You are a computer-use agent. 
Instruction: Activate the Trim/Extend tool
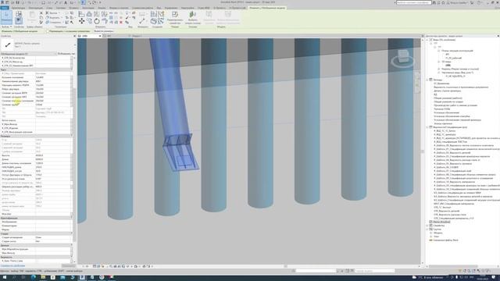[104, 21]
